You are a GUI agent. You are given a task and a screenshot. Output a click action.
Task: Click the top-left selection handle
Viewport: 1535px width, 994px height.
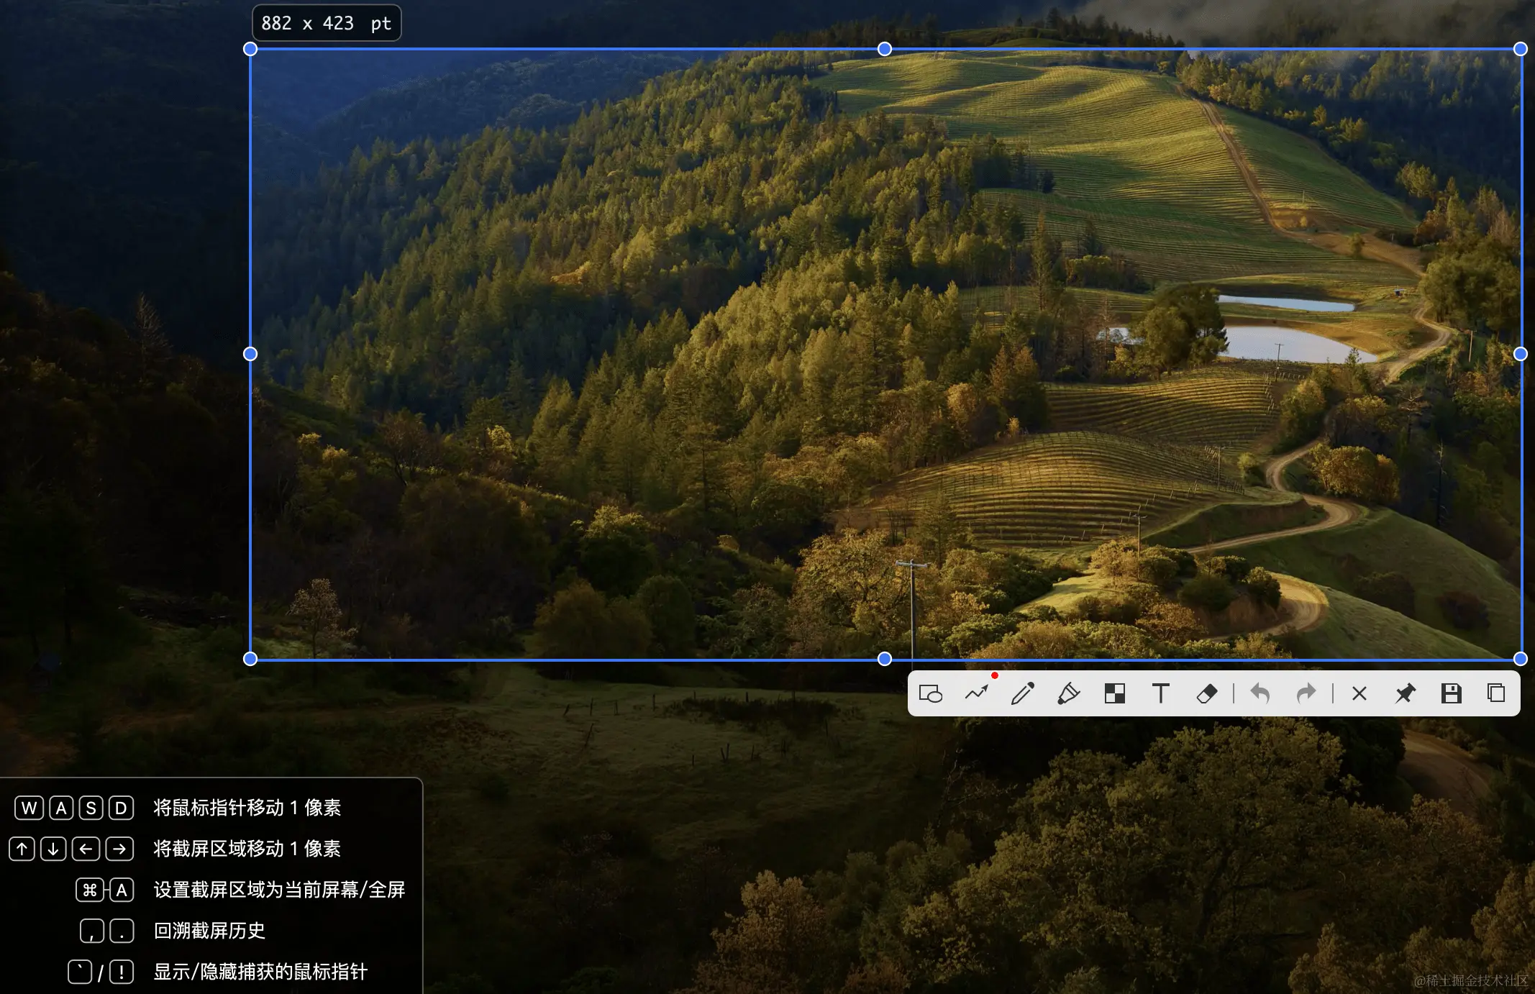point(250,49)
